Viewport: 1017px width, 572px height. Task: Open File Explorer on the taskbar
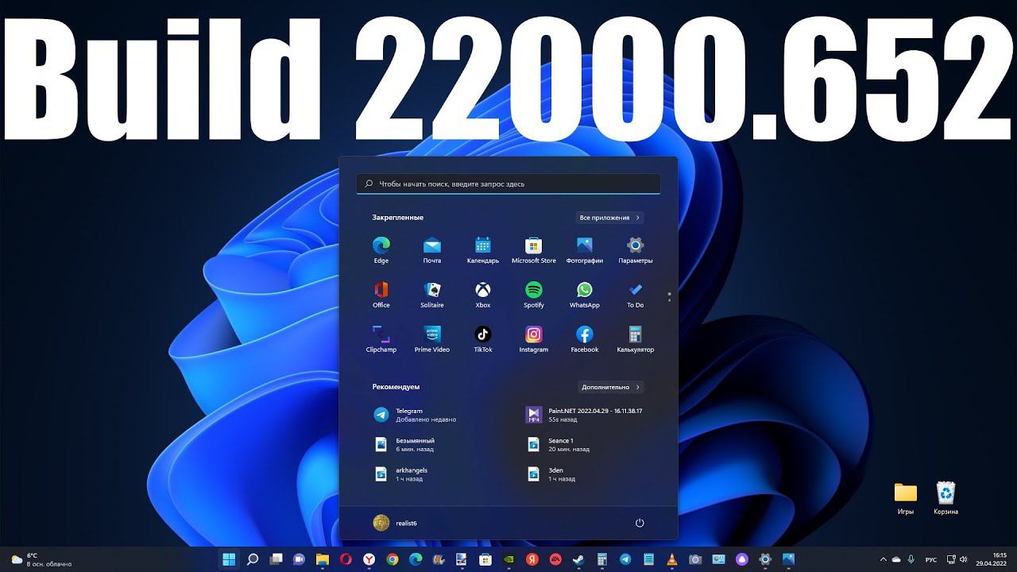click(323, 559)
